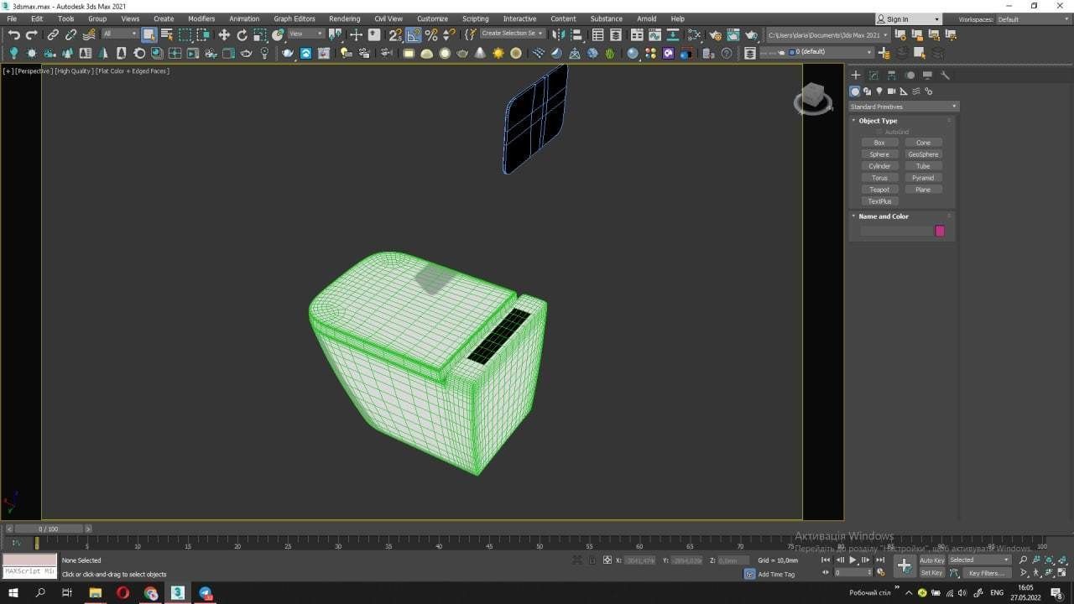Open the Utilities panel wrench tab

click(x=945, y=75)
